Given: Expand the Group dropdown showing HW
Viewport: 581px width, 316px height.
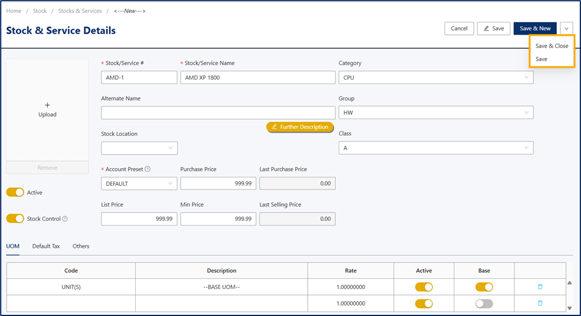Looking at the screenshot, I should click(x=435, y=112).
